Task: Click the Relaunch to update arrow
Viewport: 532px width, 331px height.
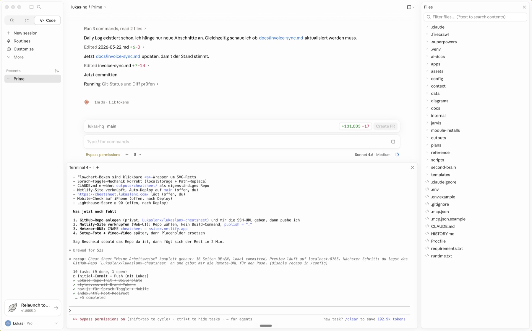Action: pos(56,308)
